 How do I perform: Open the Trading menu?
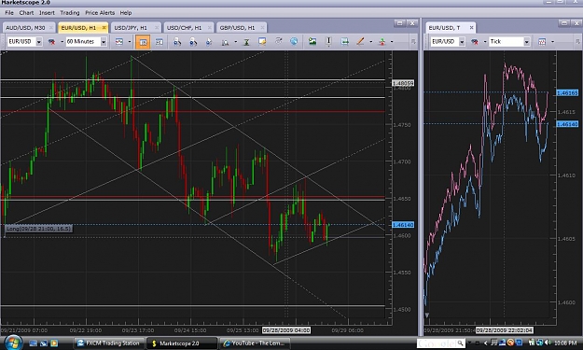70,13
